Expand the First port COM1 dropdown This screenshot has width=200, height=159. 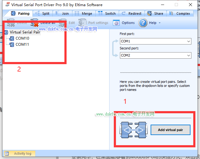tap(188, 41)
